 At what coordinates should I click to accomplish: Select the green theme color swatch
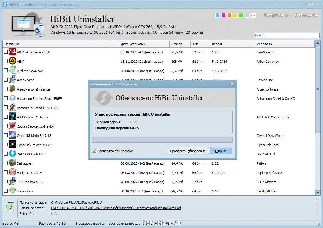pos(241,15)
